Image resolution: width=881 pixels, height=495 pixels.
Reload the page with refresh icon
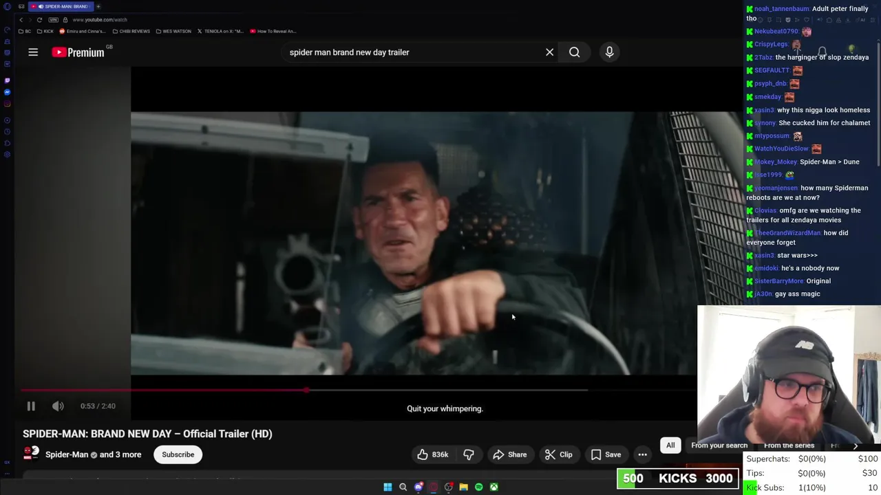(39, 20)
